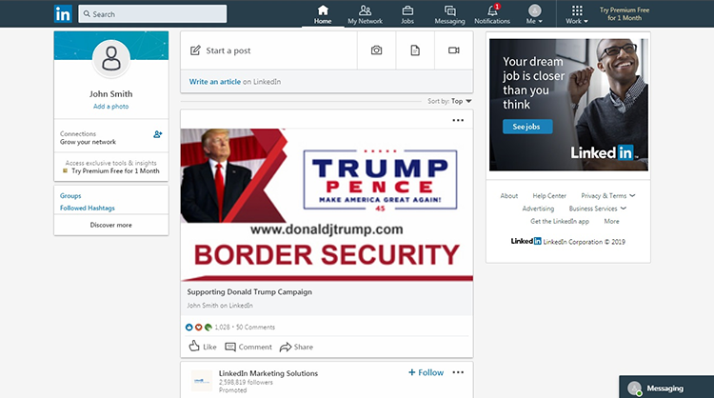Viewport: 714px width, 398px height.
Task: Click the photo camera icon in post box
Action: 377,50
